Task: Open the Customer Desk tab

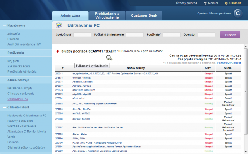Action: [x=144, y=15]
